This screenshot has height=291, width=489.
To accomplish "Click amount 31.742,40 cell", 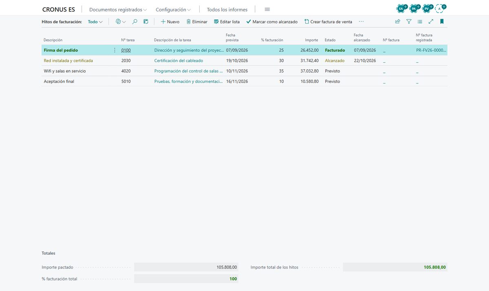I will pos(309,61).
